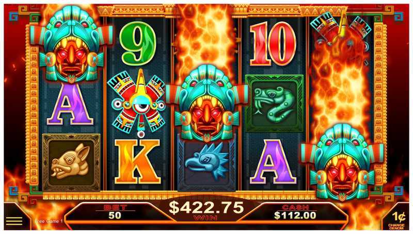
Task: Click the Free Game 1 label
Action: click(49, 221)
